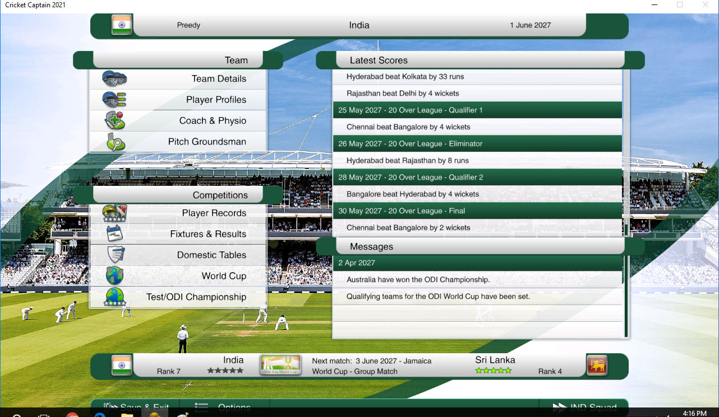719x417 pixels.
Task: Click the 'Next match: 3 June 2027 - Jamaica' text
Action: click(372, 361)
